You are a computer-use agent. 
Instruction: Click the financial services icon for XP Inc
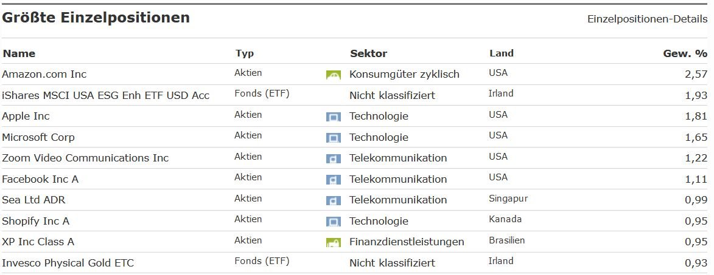pyautogui.click(x=333, y=243)
